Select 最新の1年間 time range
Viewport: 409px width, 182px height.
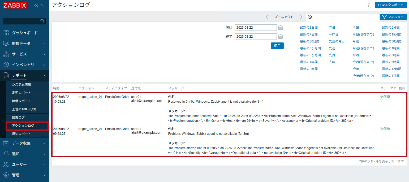(x=309, y=62)
